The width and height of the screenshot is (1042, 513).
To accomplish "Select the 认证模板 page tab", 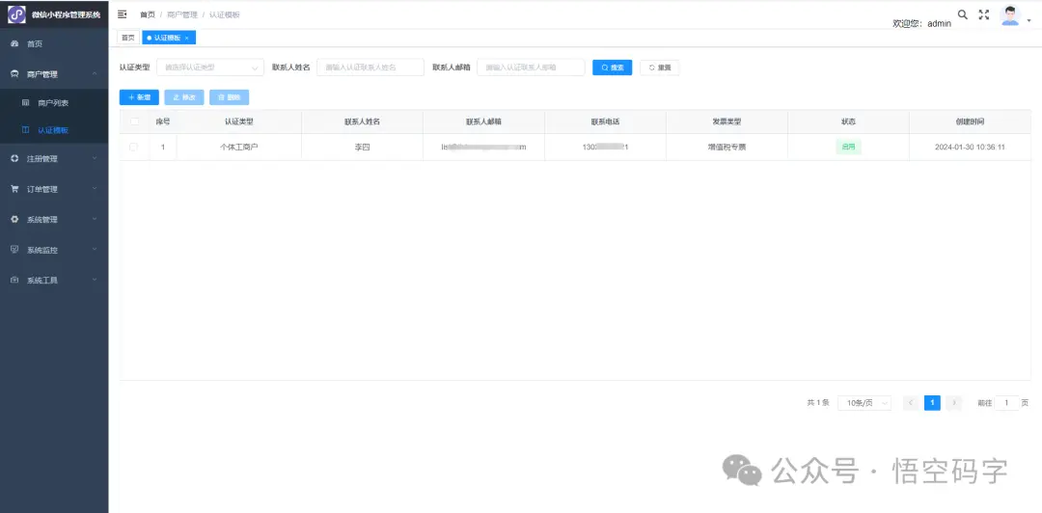I will [169, 39].
